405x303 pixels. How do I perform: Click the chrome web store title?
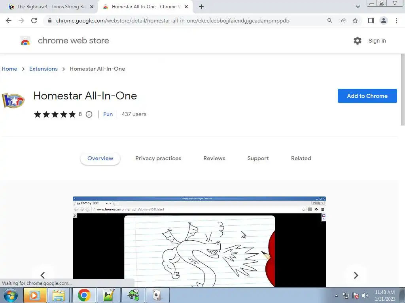click(x=73, y=41)
